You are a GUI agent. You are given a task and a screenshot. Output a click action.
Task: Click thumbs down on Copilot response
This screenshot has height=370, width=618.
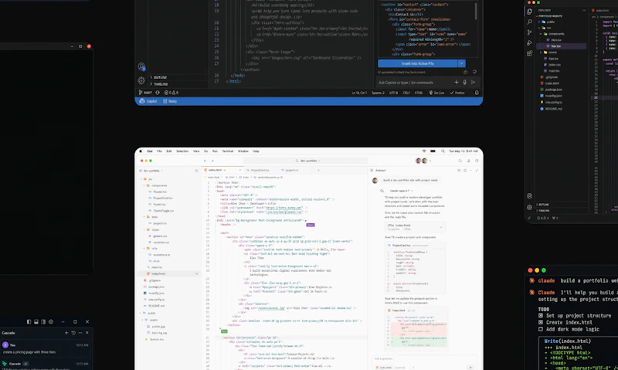tap(474, 72)
